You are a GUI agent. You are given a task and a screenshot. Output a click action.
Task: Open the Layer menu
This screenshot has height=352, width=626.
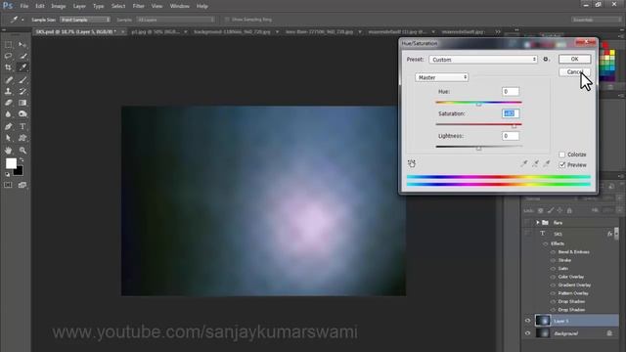[79, 6]
